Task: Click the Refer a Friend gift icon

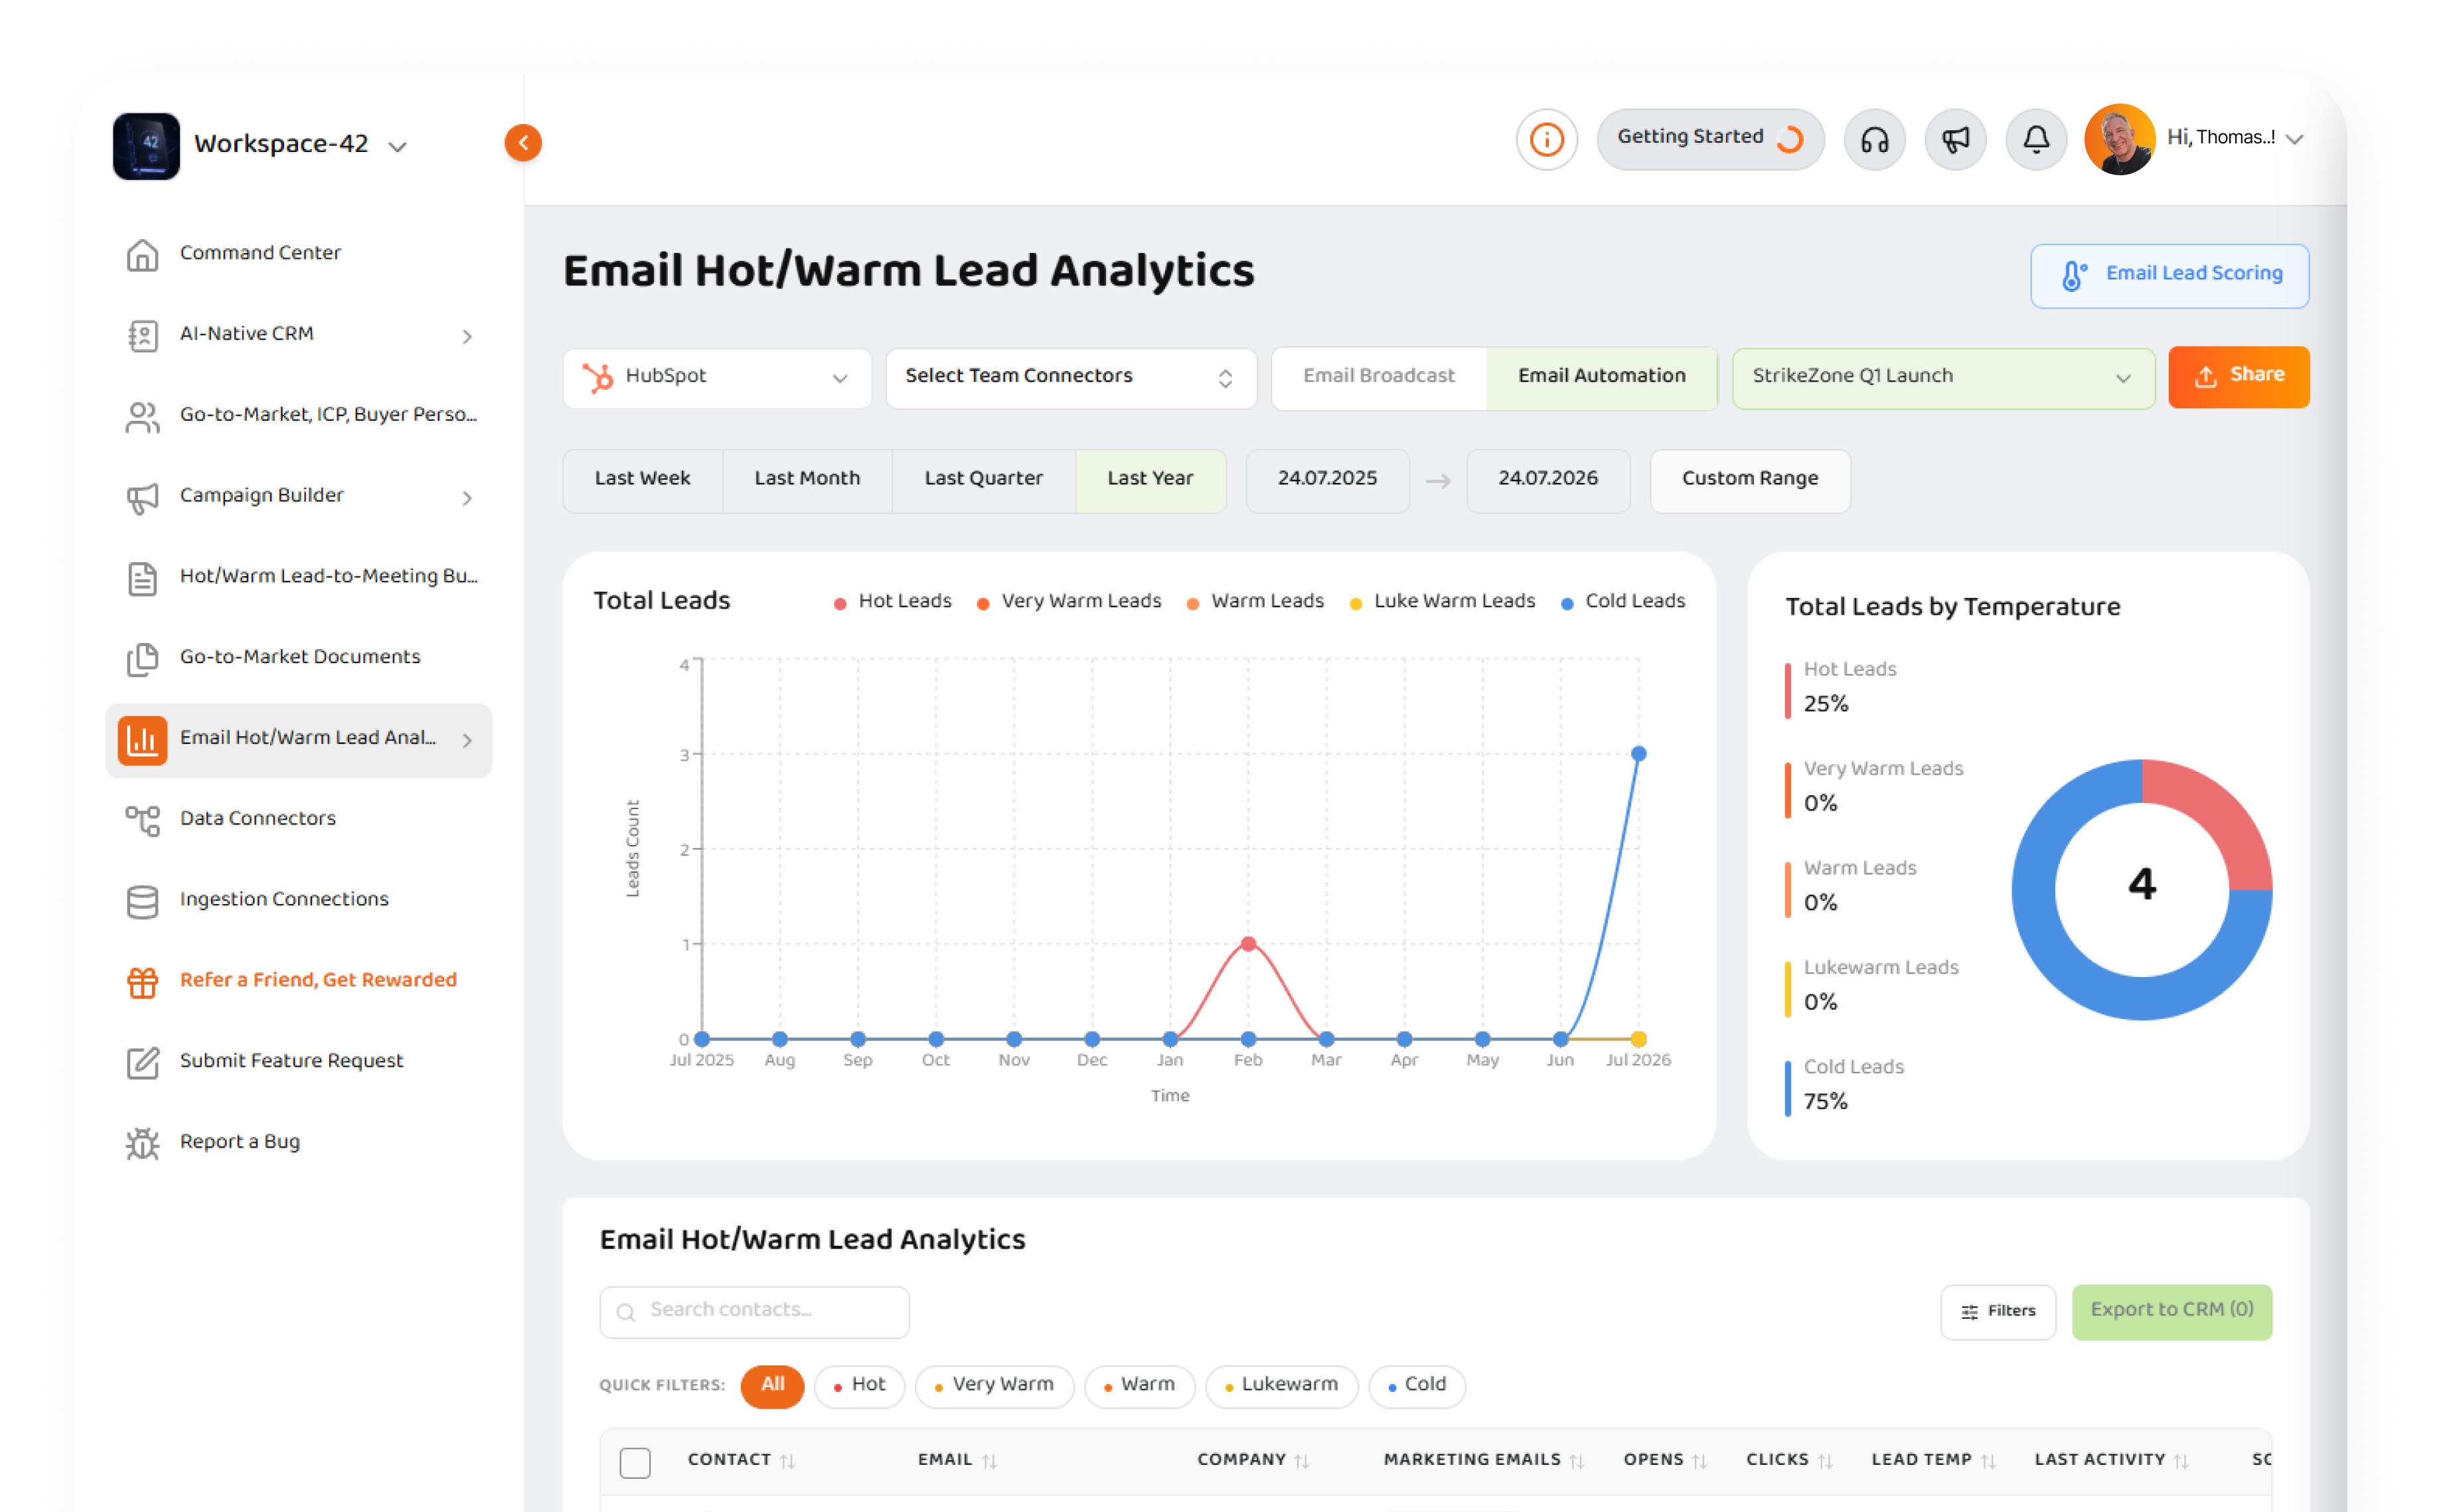Action: [x=142, y=983]
